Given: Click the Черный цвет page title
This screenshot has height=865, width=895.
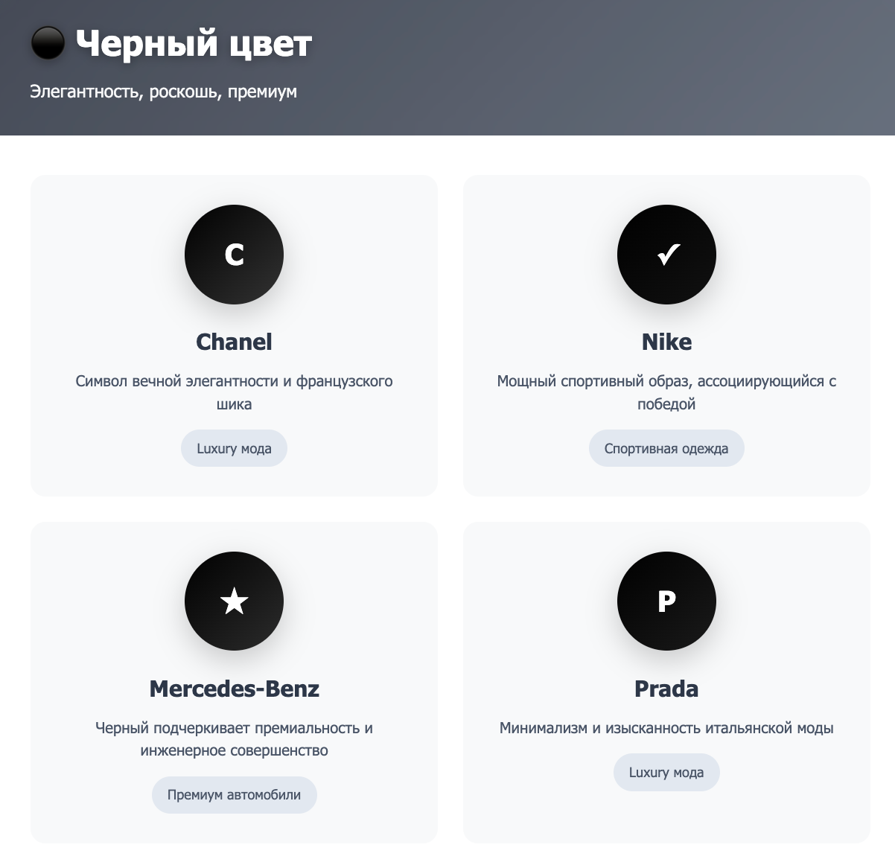Looking at the screenshot, I should [x=194, y=43].
